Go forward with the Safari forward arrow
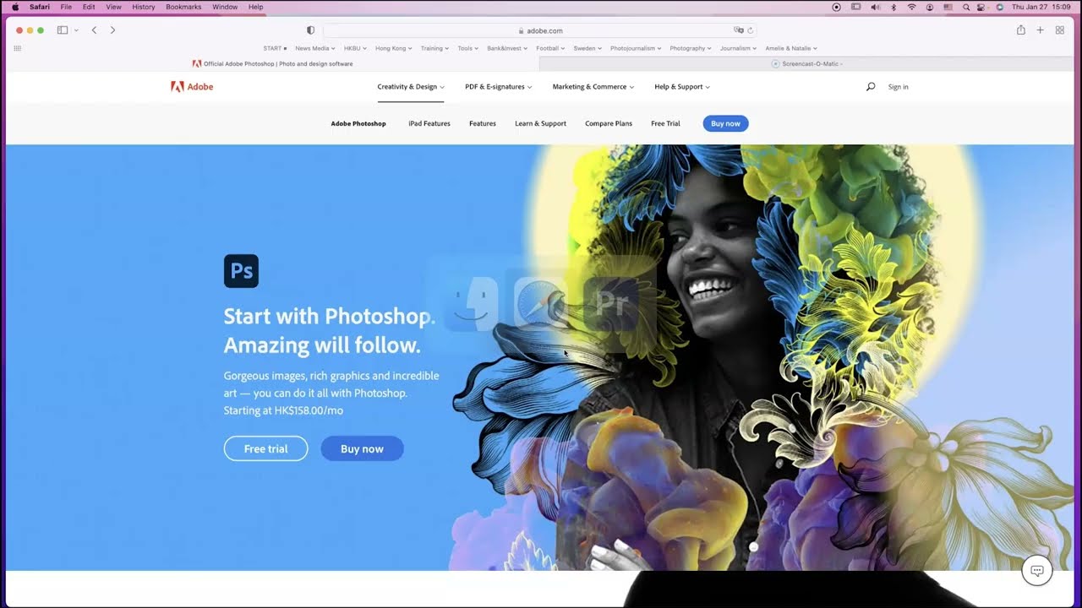Image resolution: width=1082 pixels, height=608 pixels. [x=112, y=30]
